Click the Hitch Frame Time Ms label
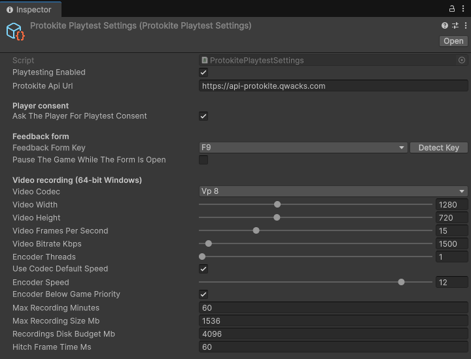 (x=52, y=347)
